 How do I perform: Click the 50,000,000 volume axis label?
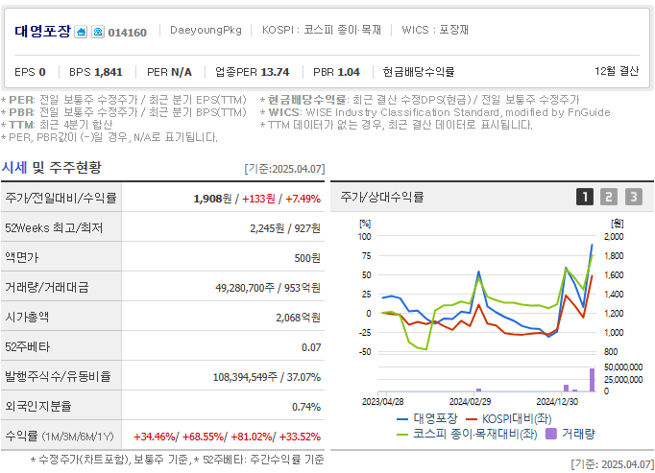(623, 367)
